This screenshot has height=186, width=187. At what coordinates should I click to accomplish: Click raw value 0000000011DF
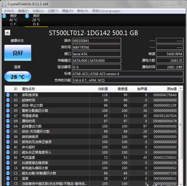click(165, 105)
